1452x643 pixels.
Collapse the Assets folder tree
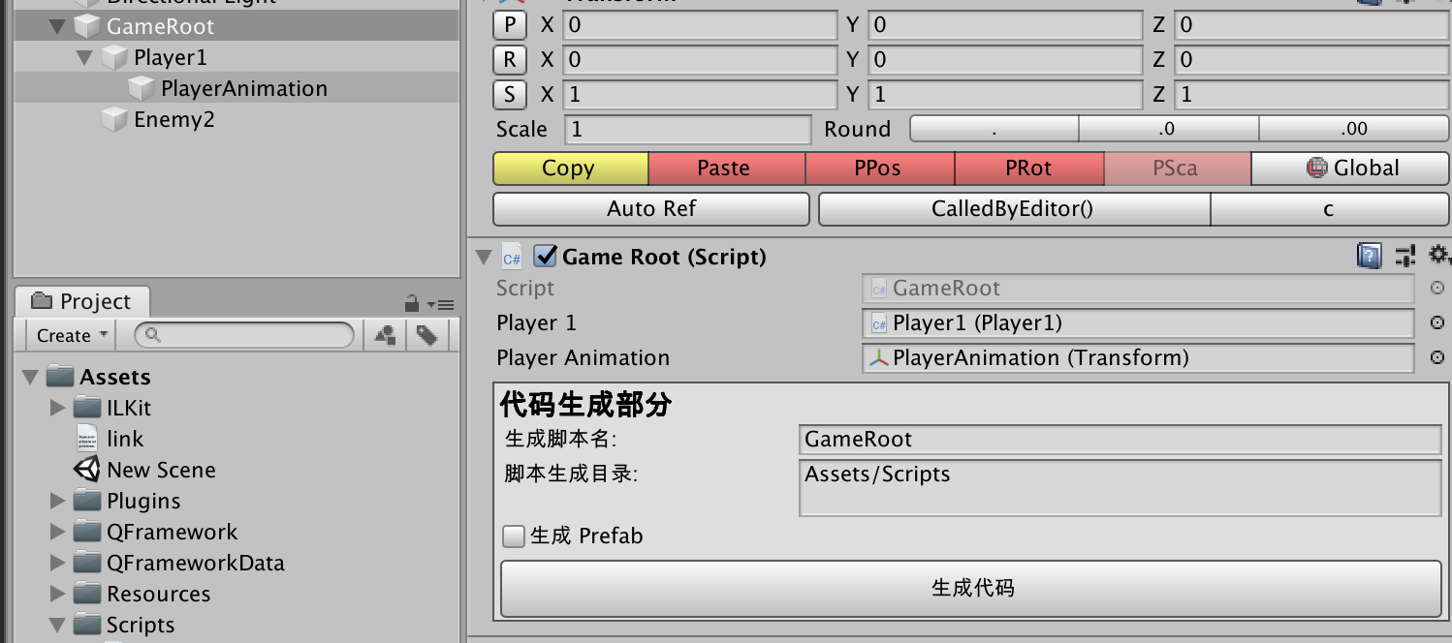29,377
